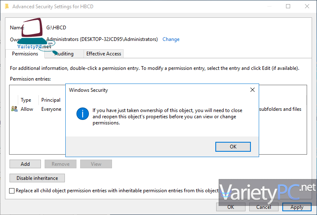Image resolution: width=317 pixels, height=215 pixels.
Task: Click the Add button
Action: [x=25, y=164]
